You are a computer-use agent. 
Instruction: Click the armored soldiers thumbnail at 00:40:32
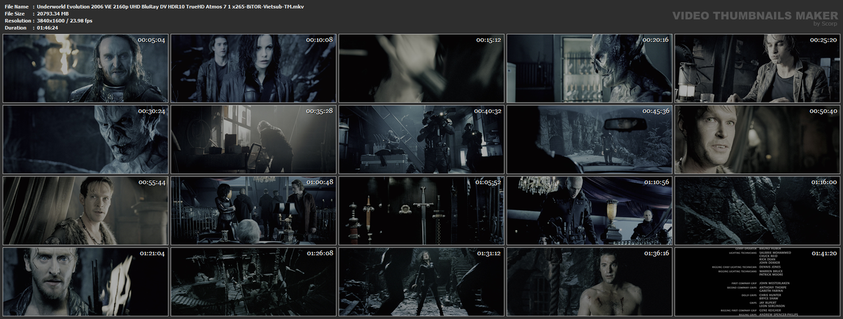421,139
